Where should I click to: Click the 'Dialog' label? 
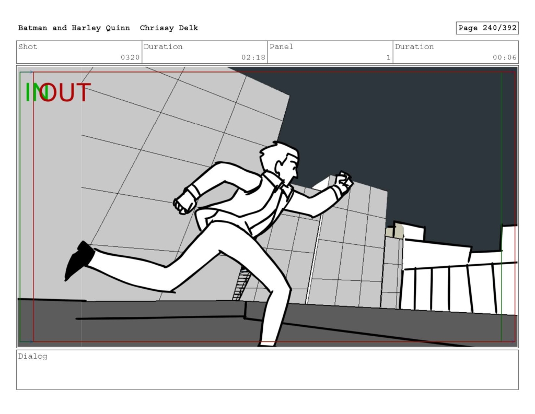(32, 357)
